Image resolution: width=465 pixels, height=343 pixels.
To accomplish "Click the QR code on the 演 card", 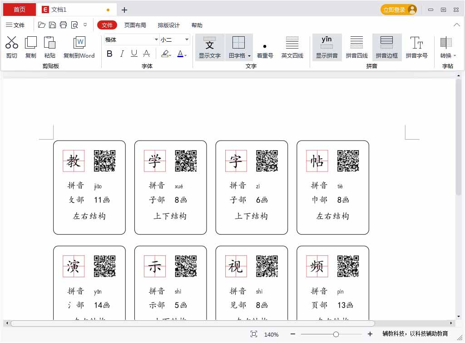I will coord(105,266).
